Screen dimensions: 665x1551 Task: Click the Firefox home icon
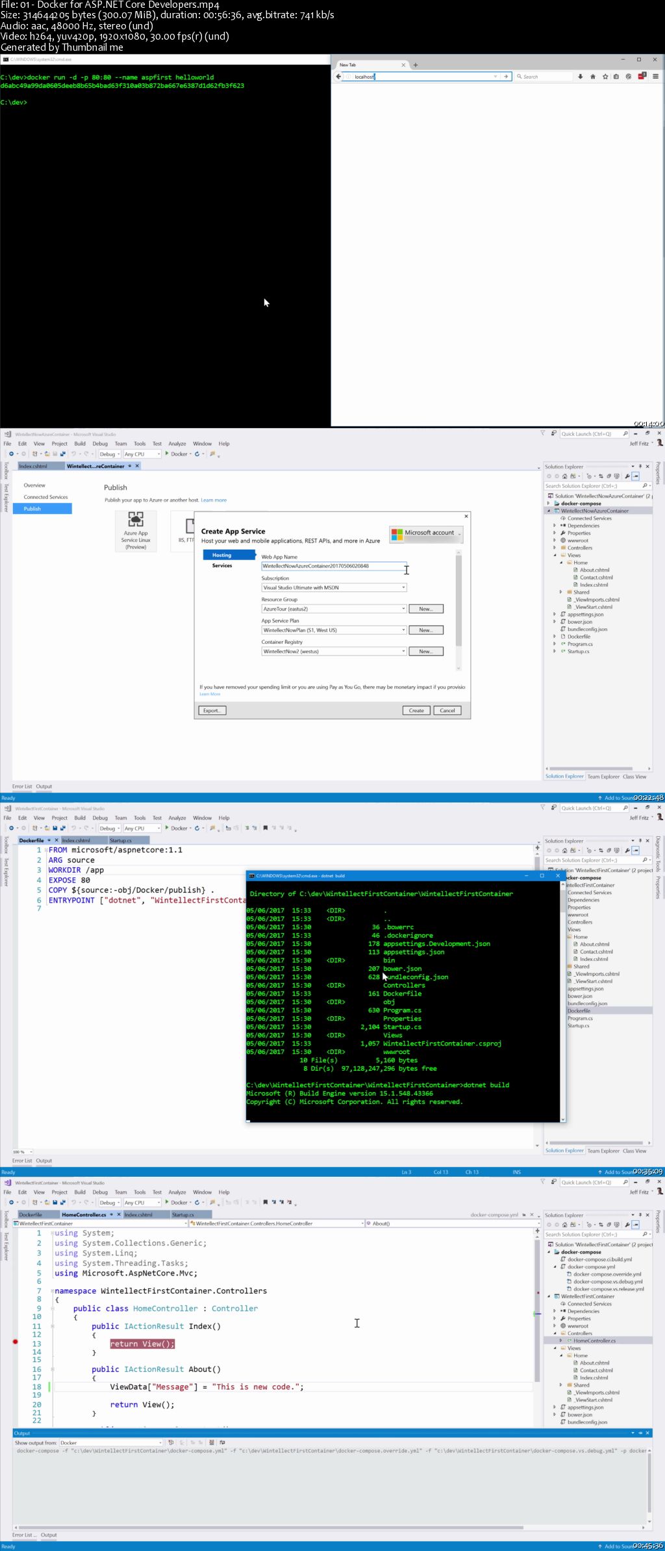(x=592, y=77)
